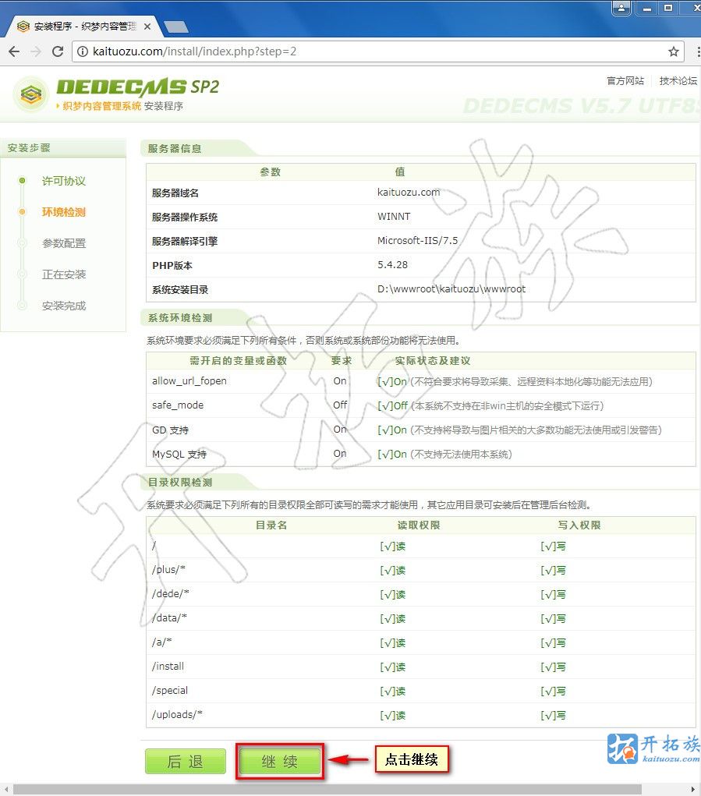701x796 pixels.
Task: Click the 后 退 button
Action: click(186, 761)
